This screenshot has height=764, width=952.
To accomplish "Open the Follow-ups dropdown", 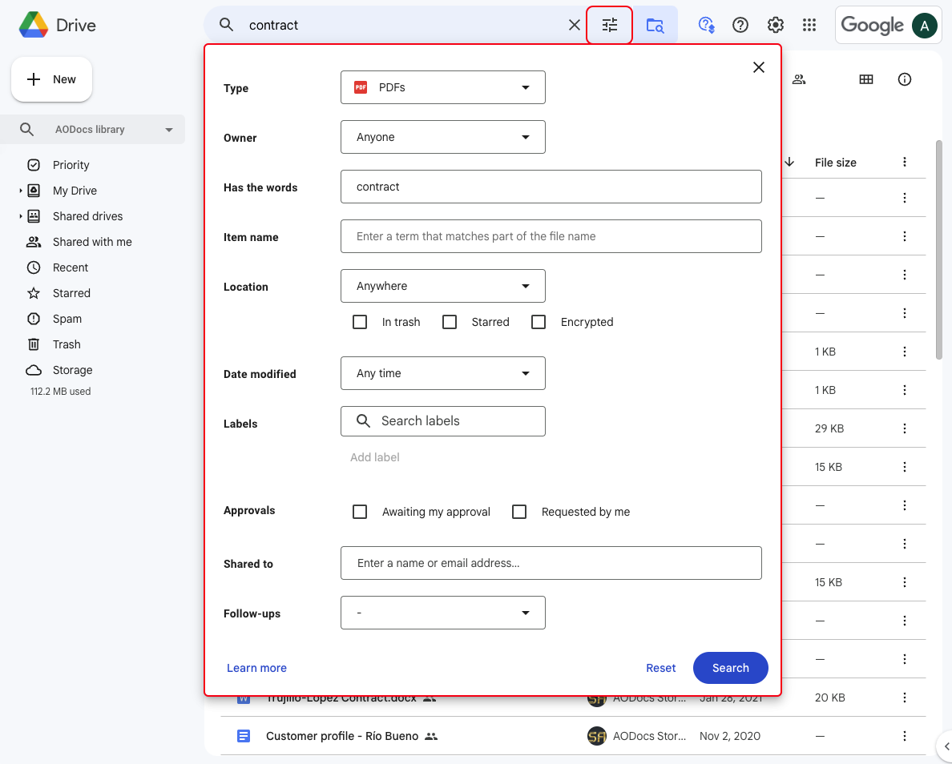I will coord(442,613).
